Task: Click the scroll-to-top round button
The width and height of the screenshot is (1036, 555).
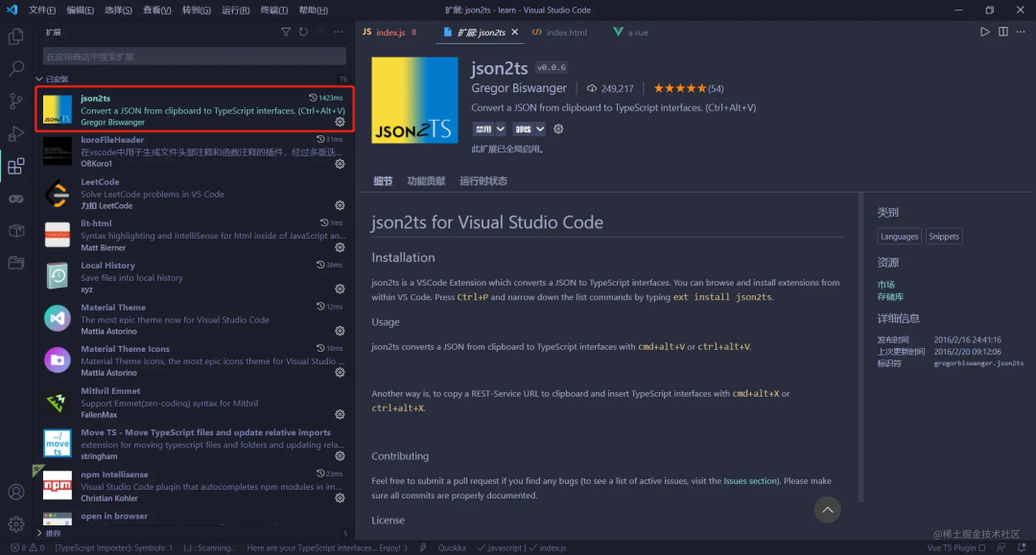Action: coord(827,509)
